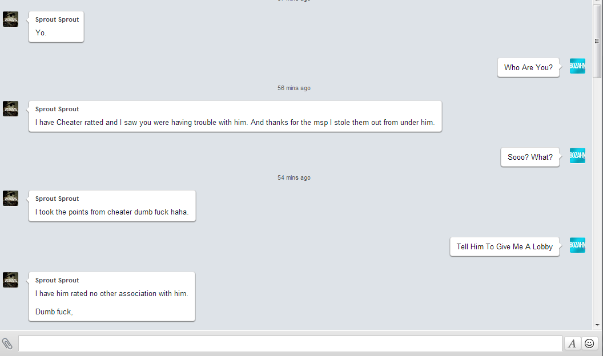Click avatar beside 'Sooo? What?' reply
The width and height of the screenshot is (603, 356).
577,156
